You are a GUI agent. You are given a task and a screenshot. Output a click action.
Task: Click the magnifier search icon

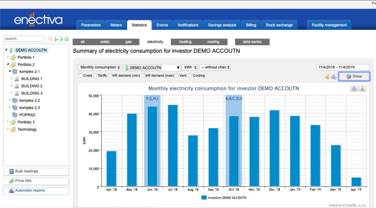pos(50,39)
